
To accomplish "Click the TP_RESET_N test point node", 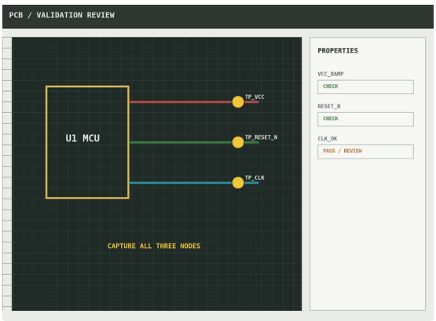I will tap(238, 142).
